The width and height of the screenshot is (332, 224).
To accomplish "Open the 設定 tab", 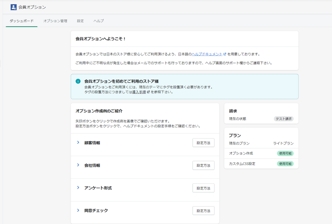I will point(80,21).
